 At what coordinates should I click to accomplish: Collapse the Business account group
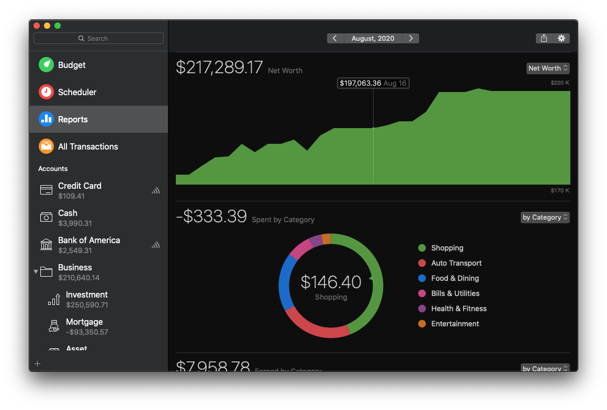point(36,271)
